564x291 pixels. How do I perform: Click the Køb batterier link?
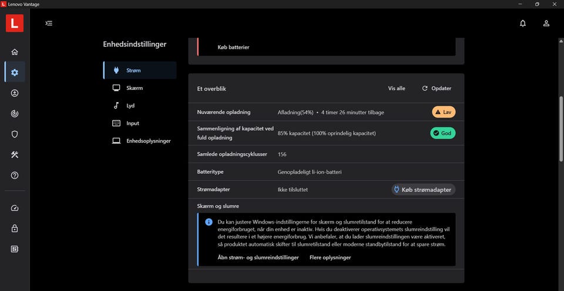[233, 48]
